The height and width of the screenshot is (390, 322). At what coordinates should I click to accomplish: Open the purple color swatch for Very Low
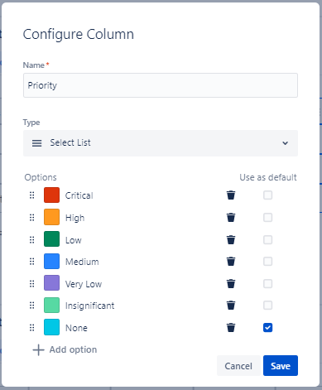tap(51, 283)
